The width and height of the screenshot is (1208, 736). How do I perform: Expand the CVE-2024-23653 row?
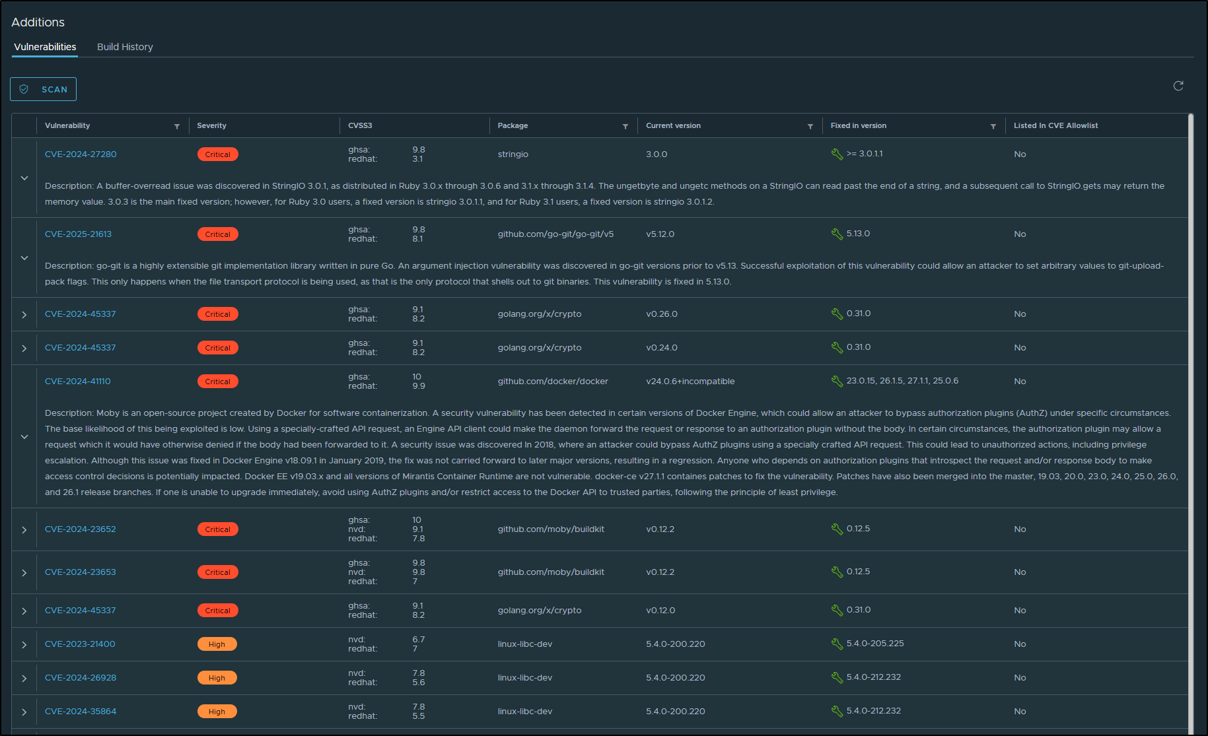pos(24,573)
